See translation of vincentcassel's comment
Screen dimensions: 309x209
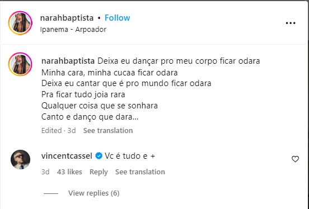[x=140, y=172]
